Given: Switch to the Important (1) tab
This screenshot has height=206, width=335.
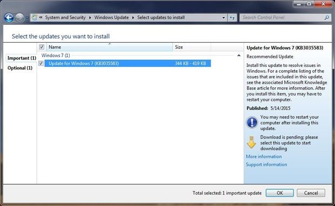Looking at the screenshot, I should coord(22,58).
